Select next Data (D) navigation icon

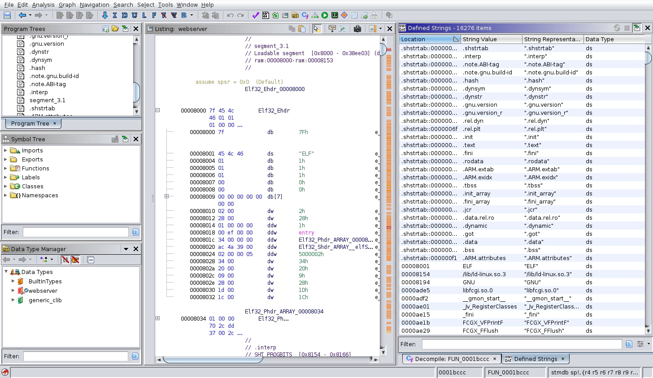coord(125,15)
